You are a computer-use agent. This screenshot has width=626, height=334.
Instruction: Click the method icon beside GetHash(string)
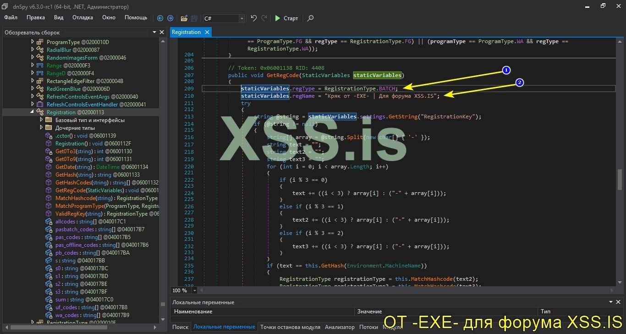[x=49, y=175]
